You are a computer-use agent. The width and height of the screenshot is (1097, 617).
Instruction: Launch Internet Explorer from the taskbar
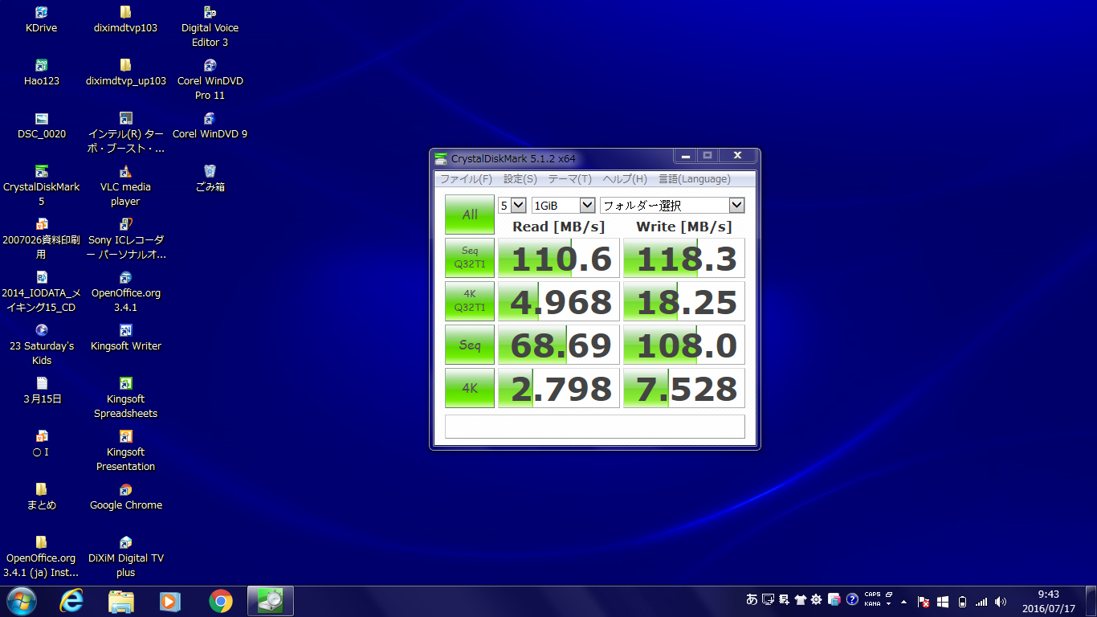[x=71, y=601]
